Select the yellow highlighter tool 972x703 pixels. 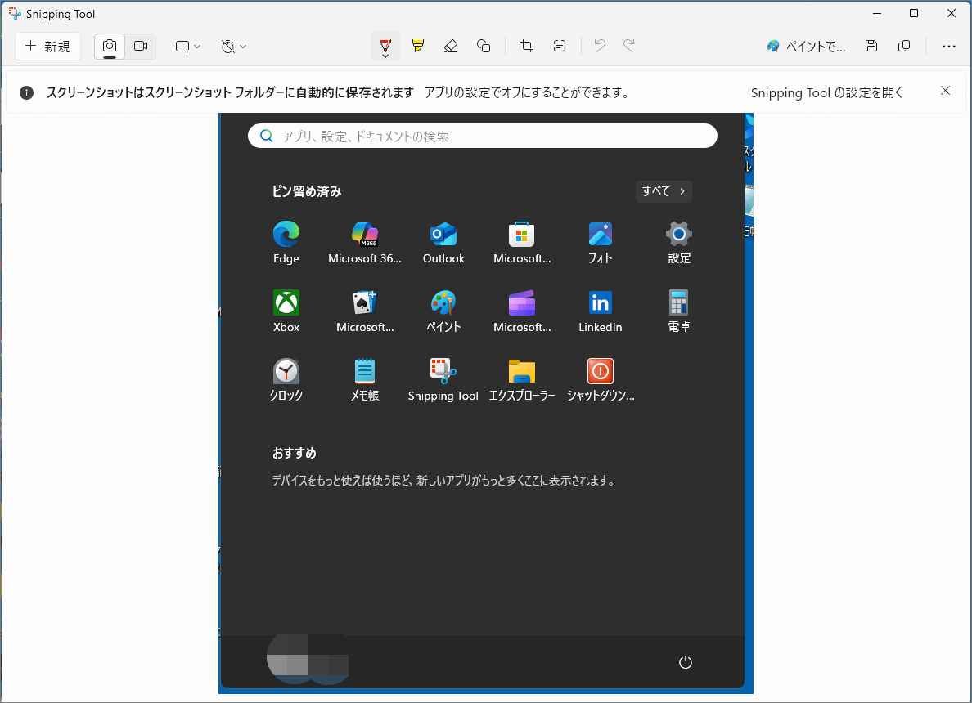(418, 47)
